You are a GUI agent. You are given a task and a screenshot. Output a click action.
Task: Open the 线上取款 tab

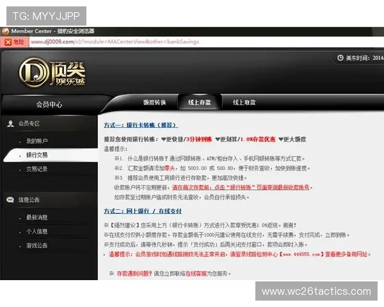pos(244,102)
